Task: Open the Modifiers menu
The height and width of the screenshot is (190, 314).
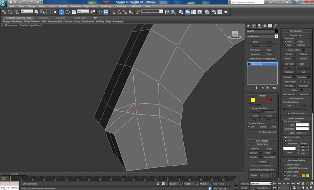Action: coord(64,6)
